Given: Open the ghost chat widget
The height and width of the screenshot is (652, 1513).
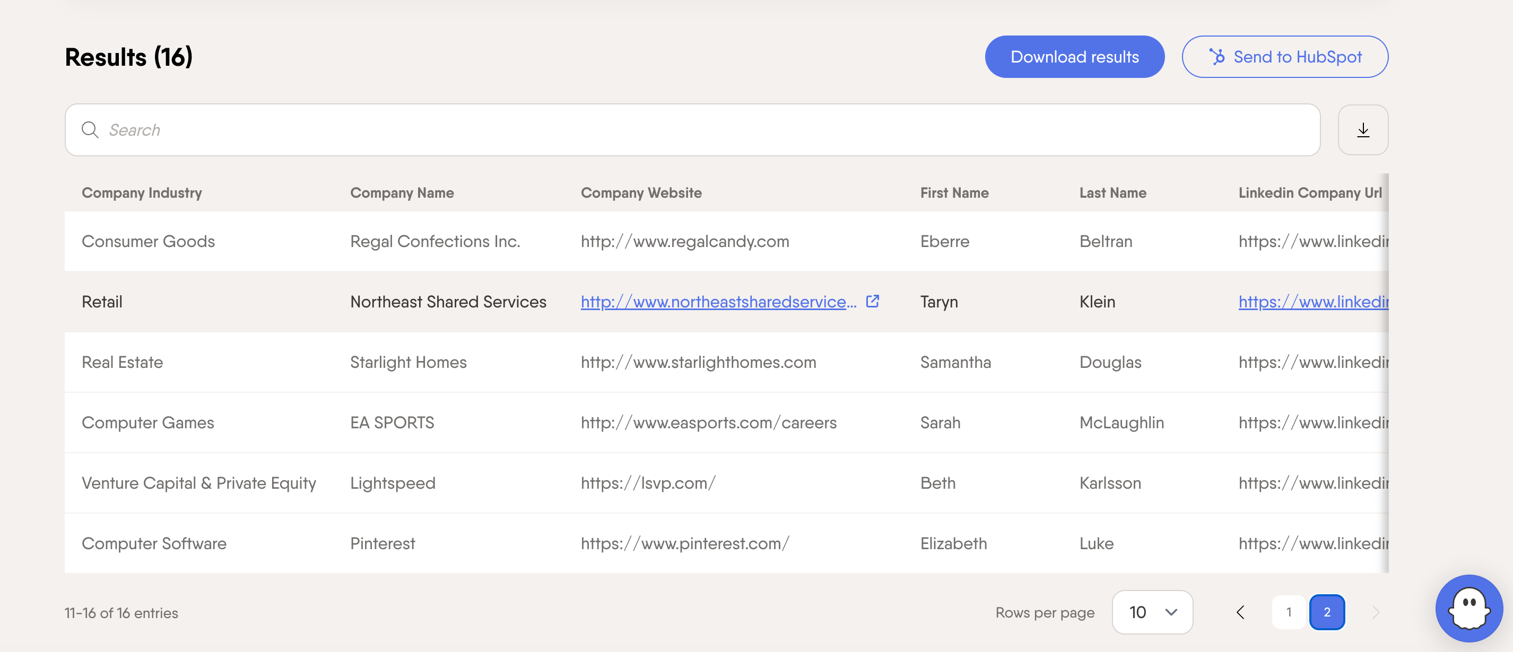Looking at the screenshot, I should [1468, 608].
